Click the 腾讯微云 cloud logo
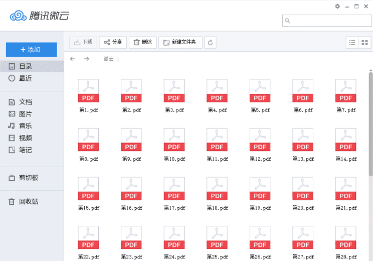The image size is (373, 261). click(40, 16)
